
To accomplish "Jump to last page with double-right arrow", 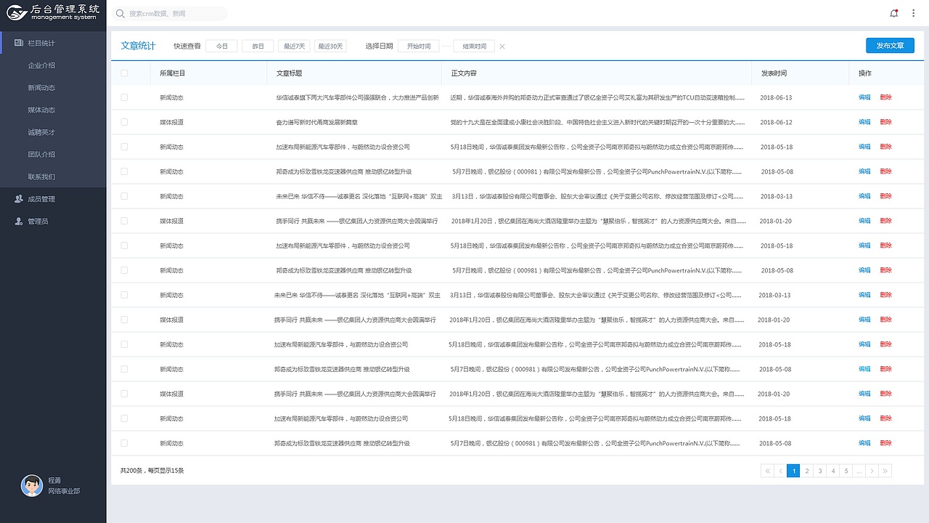I will click(x=885, y=471).
